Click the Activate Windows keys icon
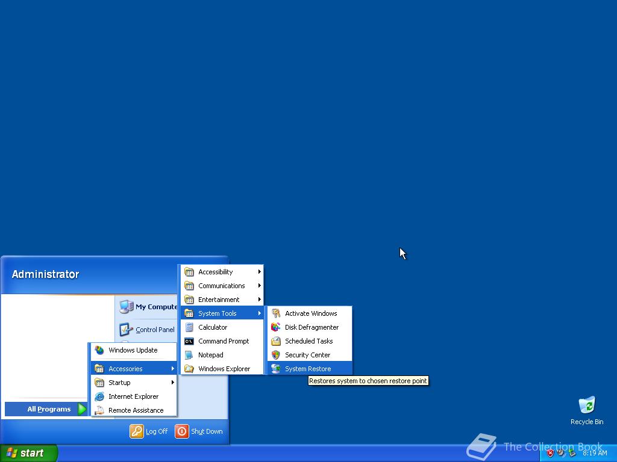The width and height of the screenshot is (617, 462). click(276, 313)
